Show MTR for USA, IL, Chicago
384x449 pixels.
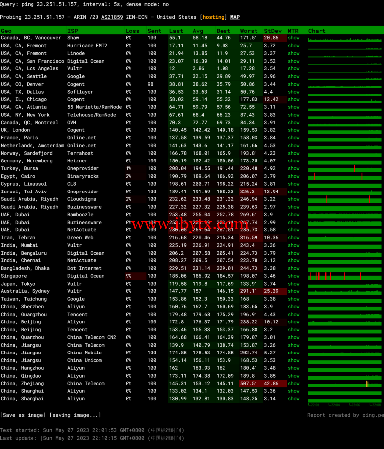[294, 99]
